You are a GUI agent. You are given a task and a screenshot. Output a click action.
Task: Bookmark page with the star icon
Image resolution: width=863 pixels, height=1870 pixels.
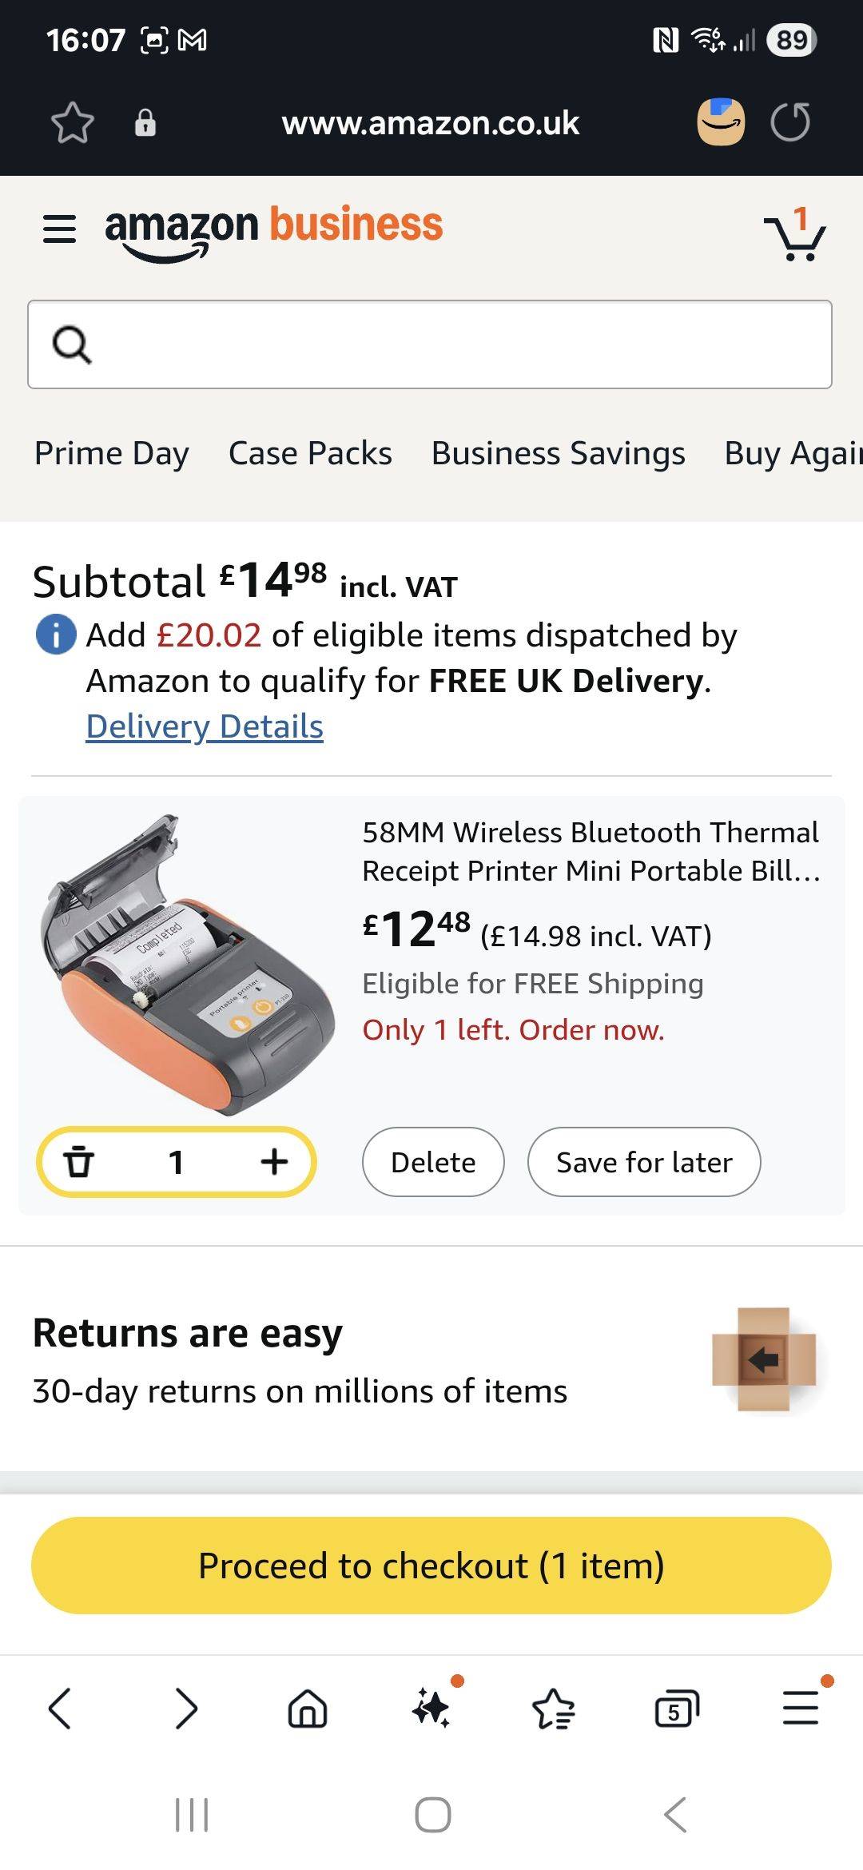pos(72,123)
